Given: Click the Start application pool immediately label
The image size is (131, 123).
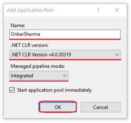Looking at the screenshot, I should click(55, 90).
